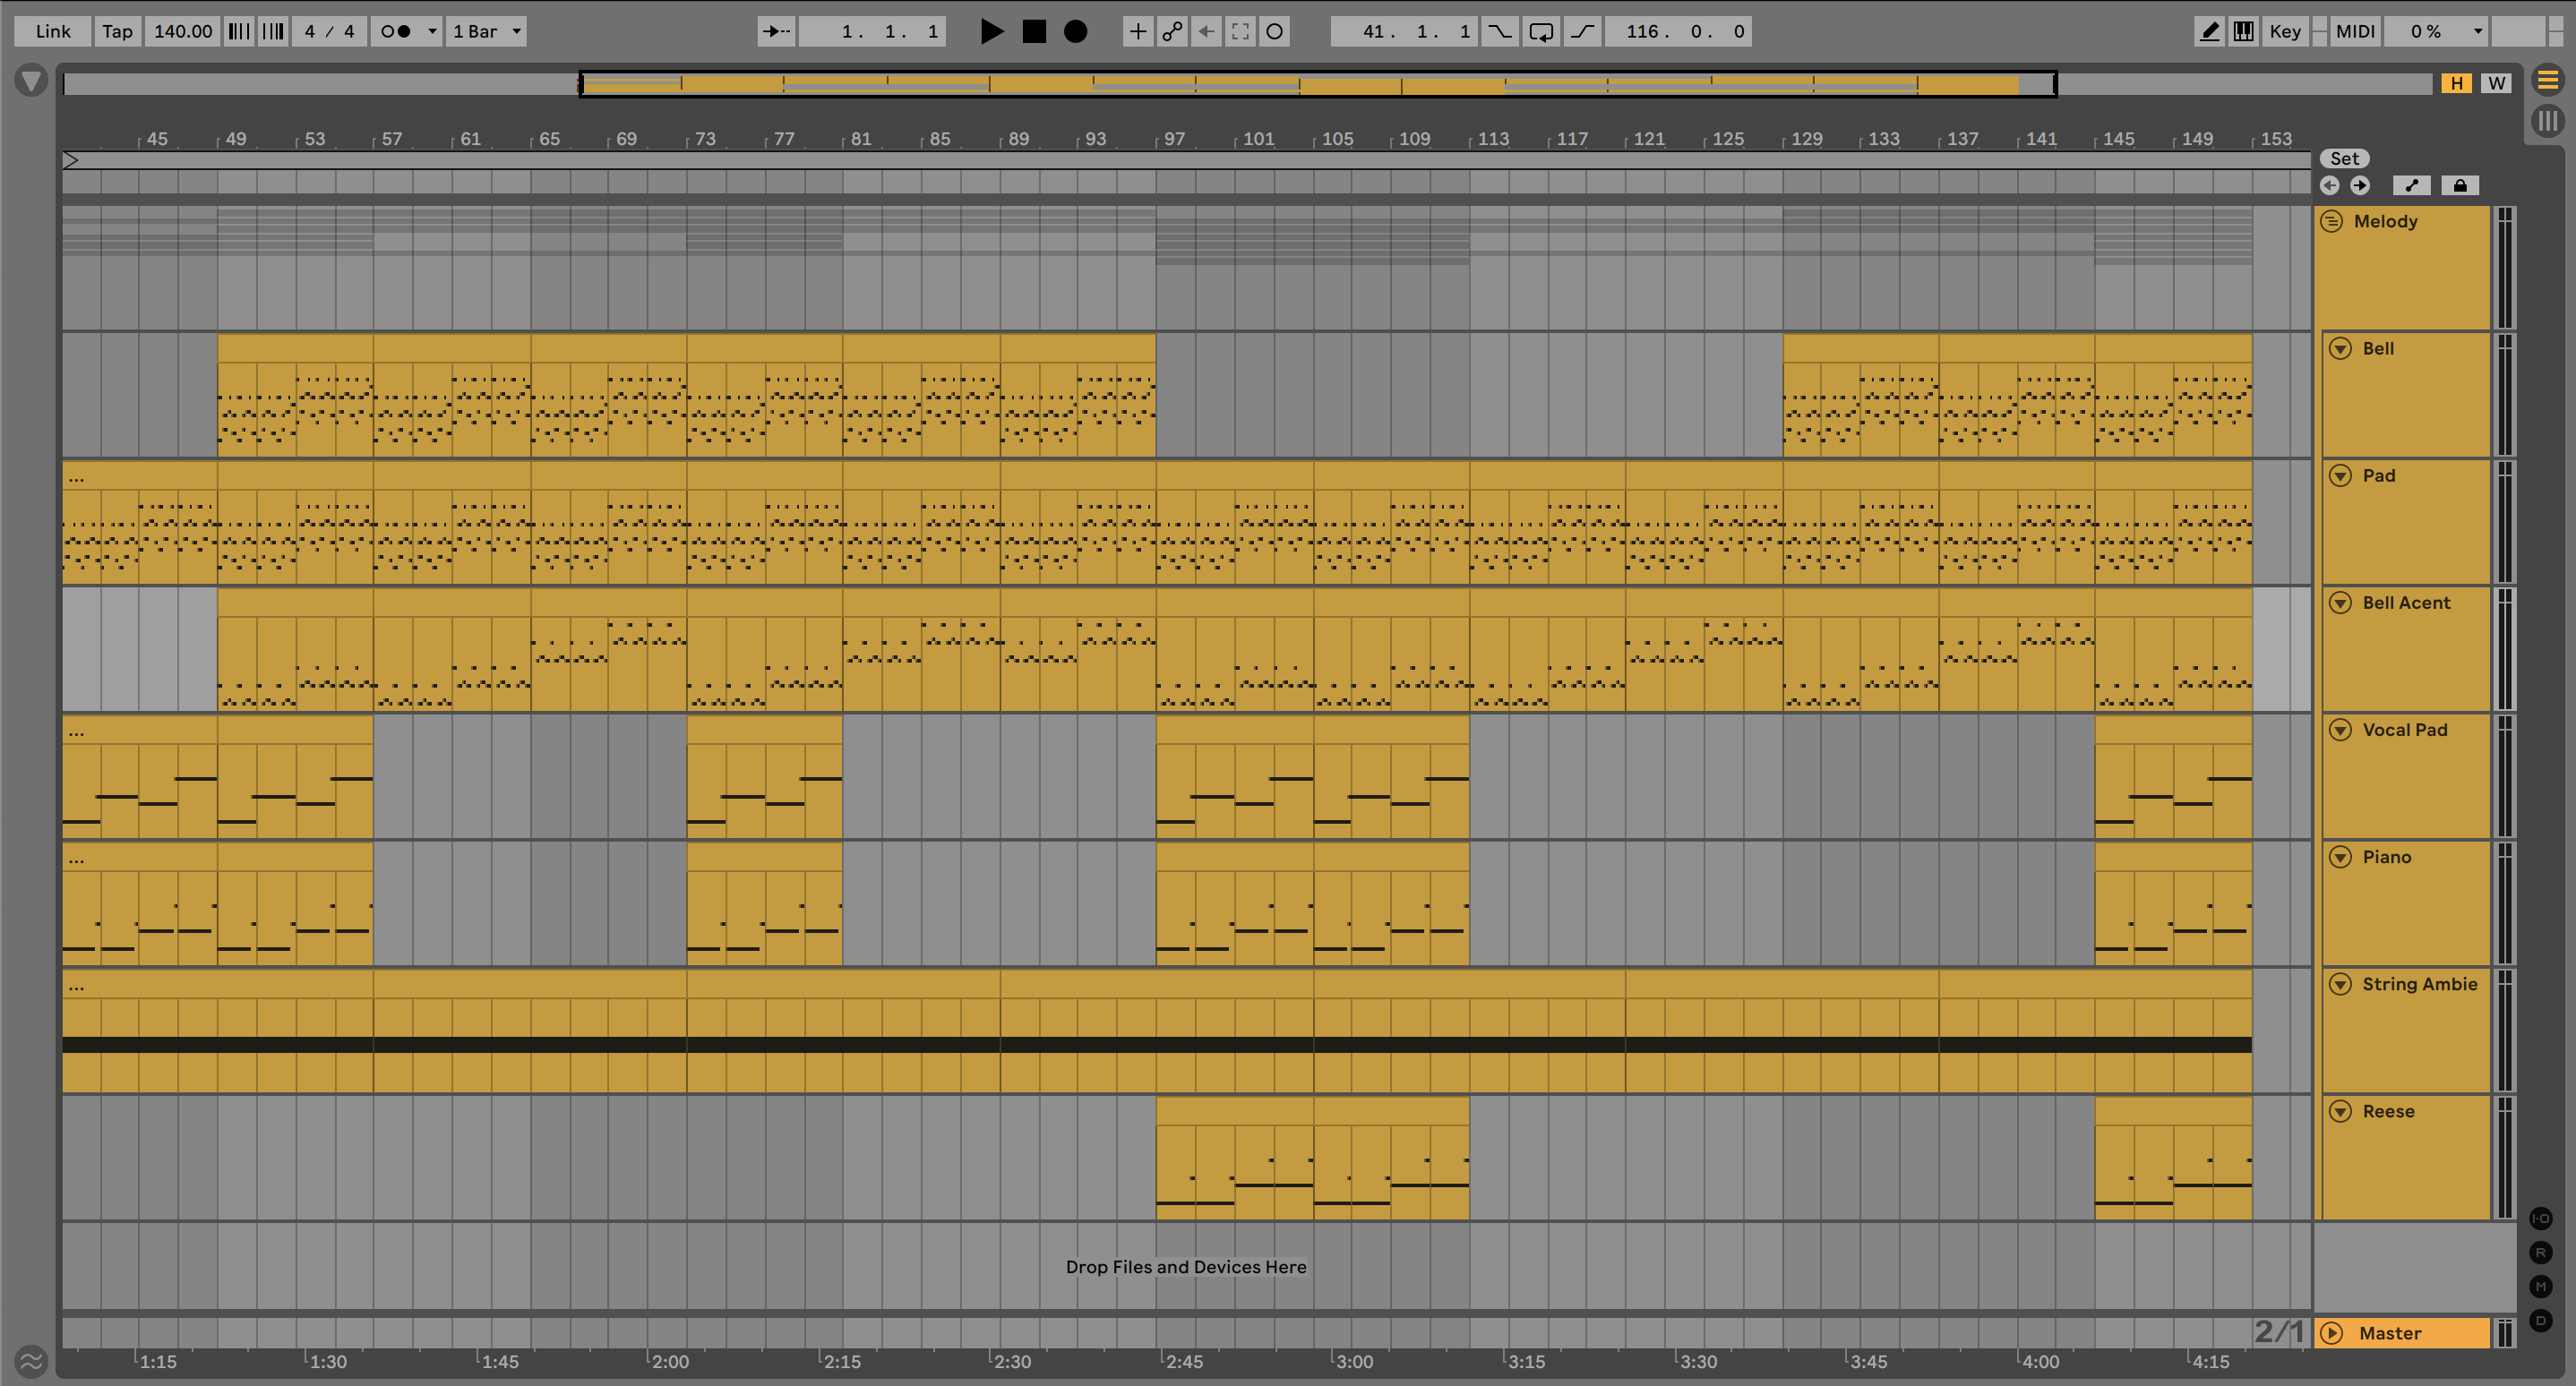This screenshot has height=1386, width=2576.
Task: Toggle Key Map Mode switch
Action: click(2284, 31)
